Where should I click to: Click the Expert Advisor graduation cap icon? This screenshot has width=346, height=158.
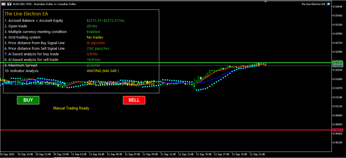pos(328,4)
